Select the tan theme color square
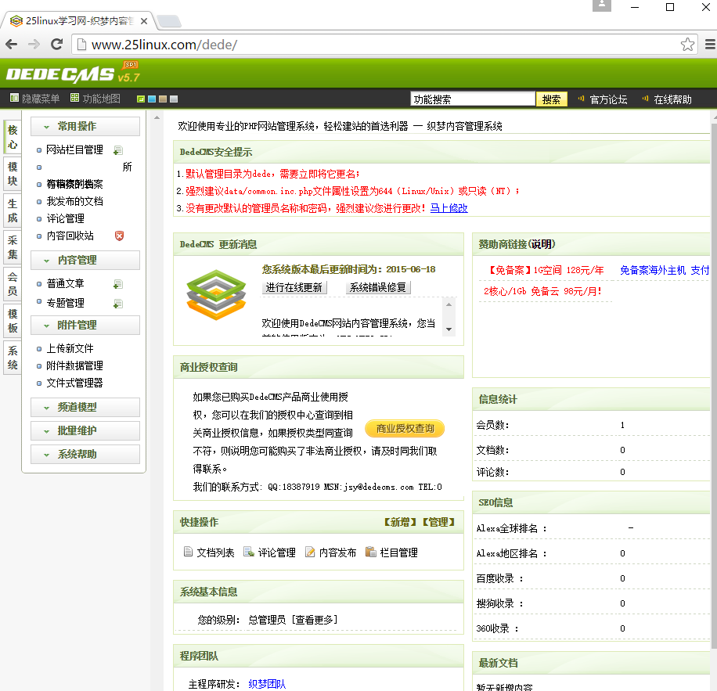The image size is (717, 691). coord(163,99)
